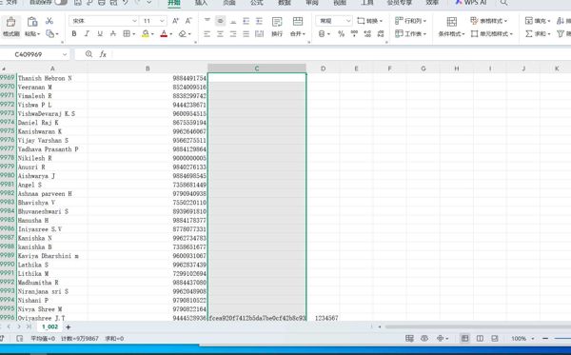Screen dimensions: 571x355
Task: Toggle the autosave switch in title bar
Action: point(61,3)
